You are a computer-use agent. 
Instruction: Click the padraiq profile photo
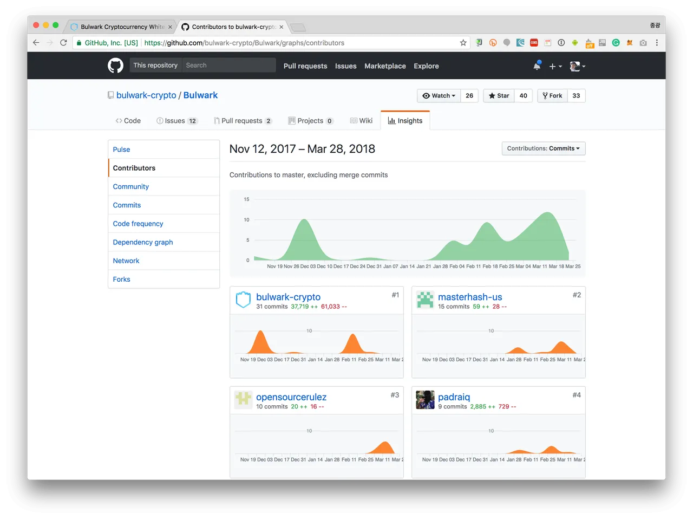pos(425,399)
